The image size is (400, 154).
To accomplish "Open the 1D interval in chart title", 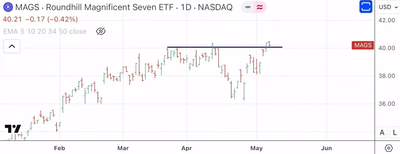I will coord(186,7).
